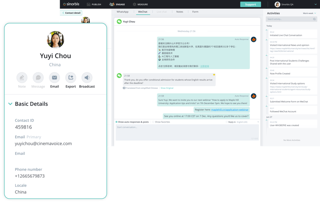Click the Email envelope icon
The height and width of the screenshot is (203, 320).
(55, 78)
